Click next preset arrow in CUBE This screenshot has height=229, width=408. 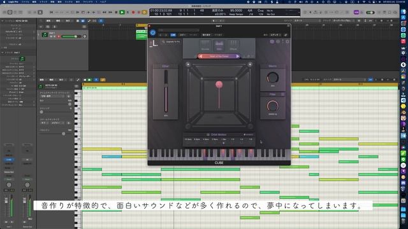(238, 56)
